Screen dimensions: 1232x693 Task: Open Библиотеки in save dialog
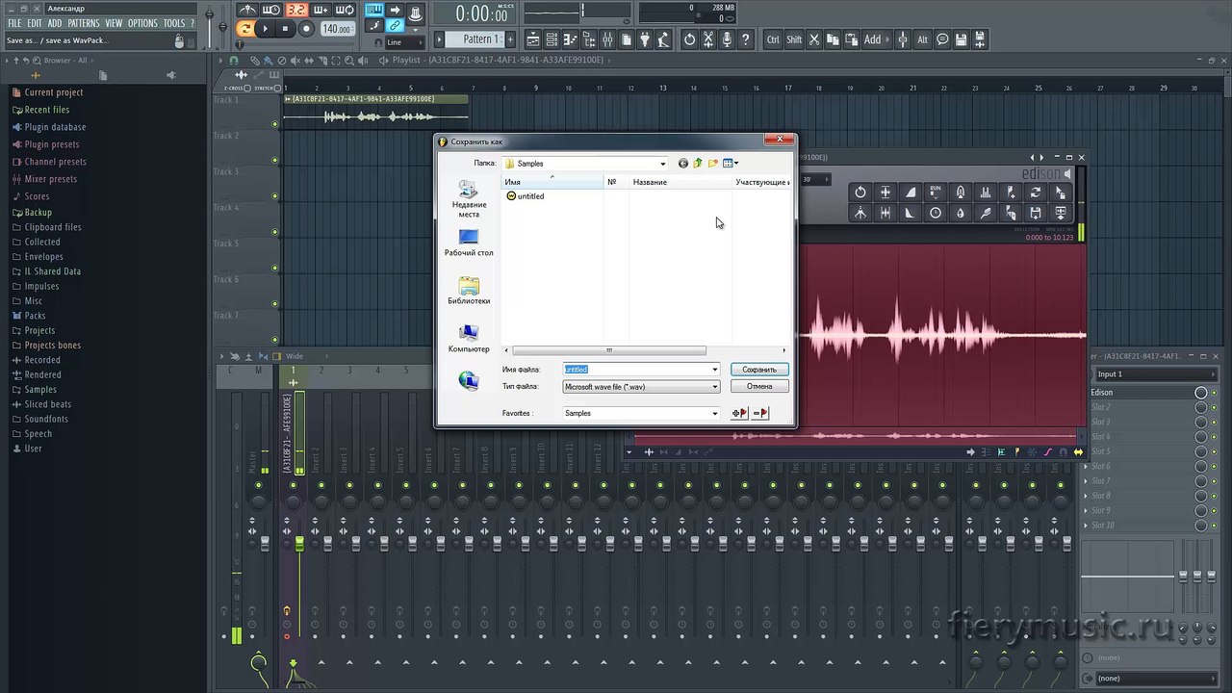tap(469, 291)
